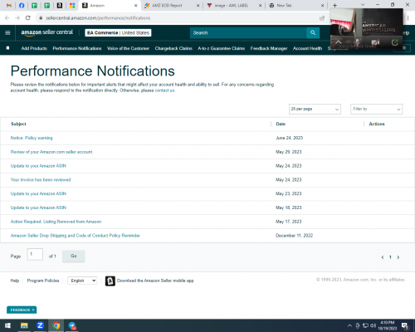Show hidden system tray icons
415x332 pixels.
(x=349, y=325)
